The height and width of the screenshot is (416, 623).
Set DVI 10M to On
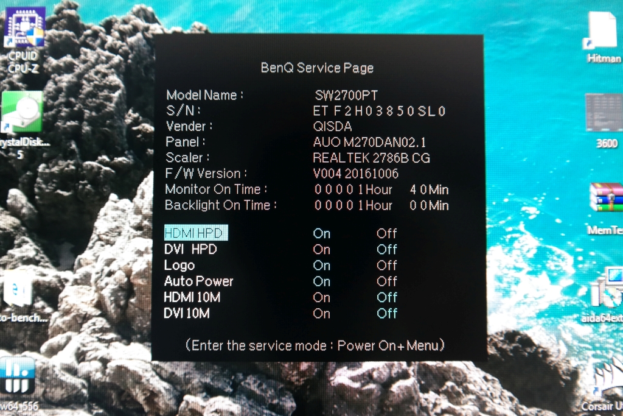(x=321, y=314)
